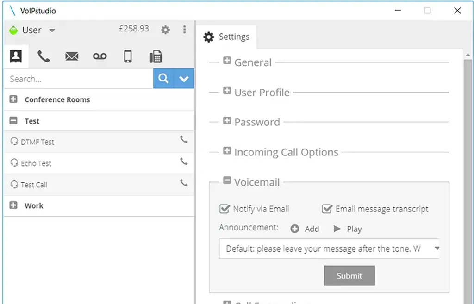Screen dimensions: 474x304
Task: Expand the Conference Rooms group
Action: (13, 99)
